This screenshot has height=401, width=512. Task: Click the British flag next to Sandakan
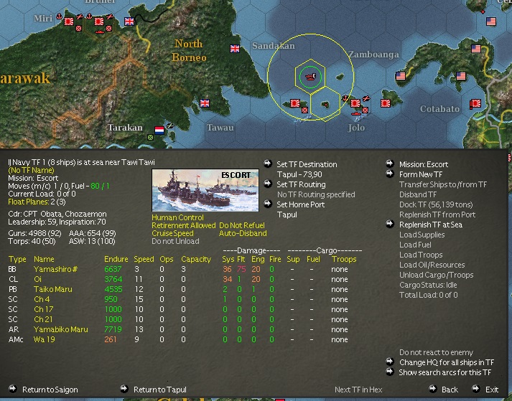235,49
